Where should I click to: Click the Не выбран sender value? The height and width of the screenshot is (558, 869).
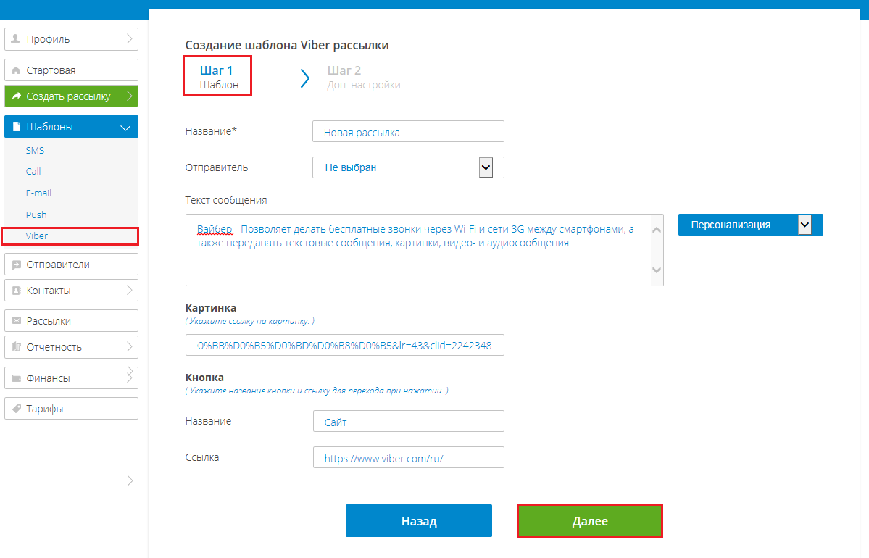pos(350,167)
